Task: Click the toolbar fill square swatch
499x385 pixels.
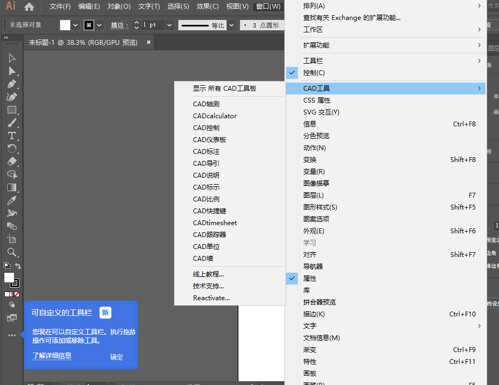Action: (x=9, y=278)
